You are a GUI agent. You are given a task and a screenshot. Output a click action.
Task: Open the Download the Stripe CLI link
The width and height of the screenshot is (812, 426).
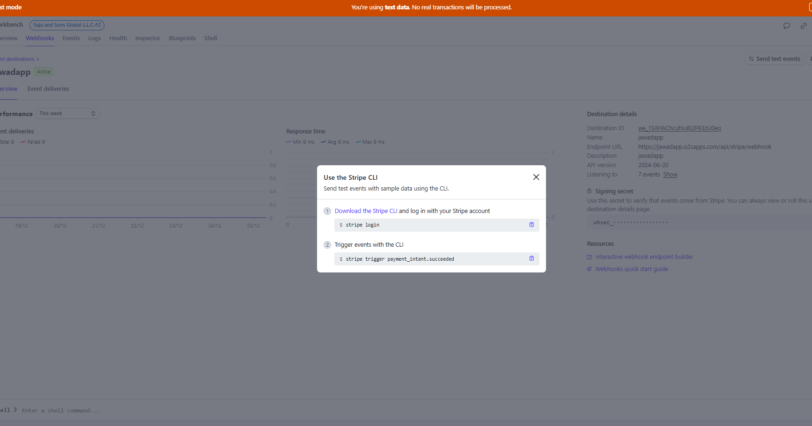(366, 211)
